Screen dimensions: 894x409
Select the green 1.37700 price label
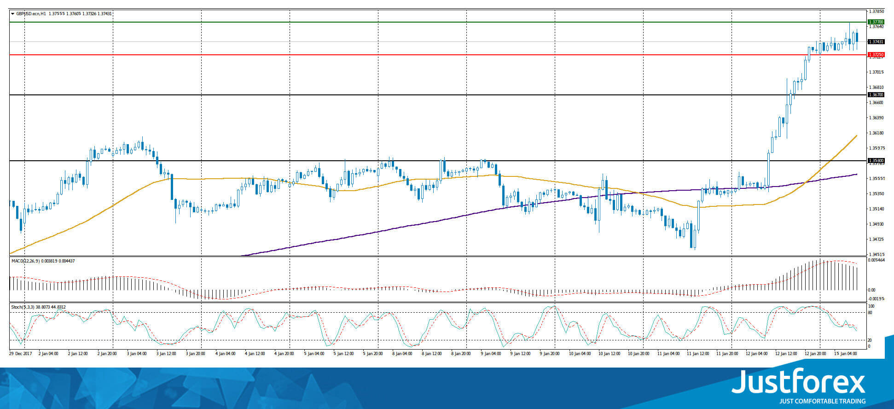tap(876, 22)
